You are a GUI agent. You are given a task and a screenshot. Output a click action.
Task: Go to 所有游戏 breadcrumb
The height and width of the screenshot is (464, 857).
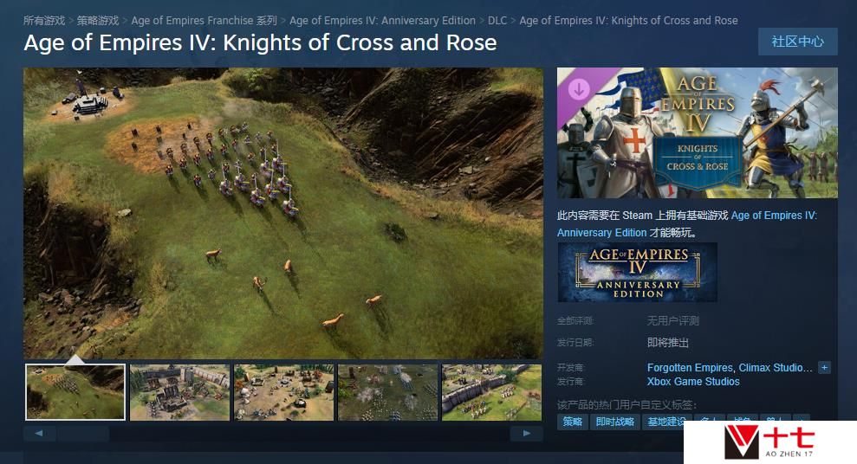44,21
